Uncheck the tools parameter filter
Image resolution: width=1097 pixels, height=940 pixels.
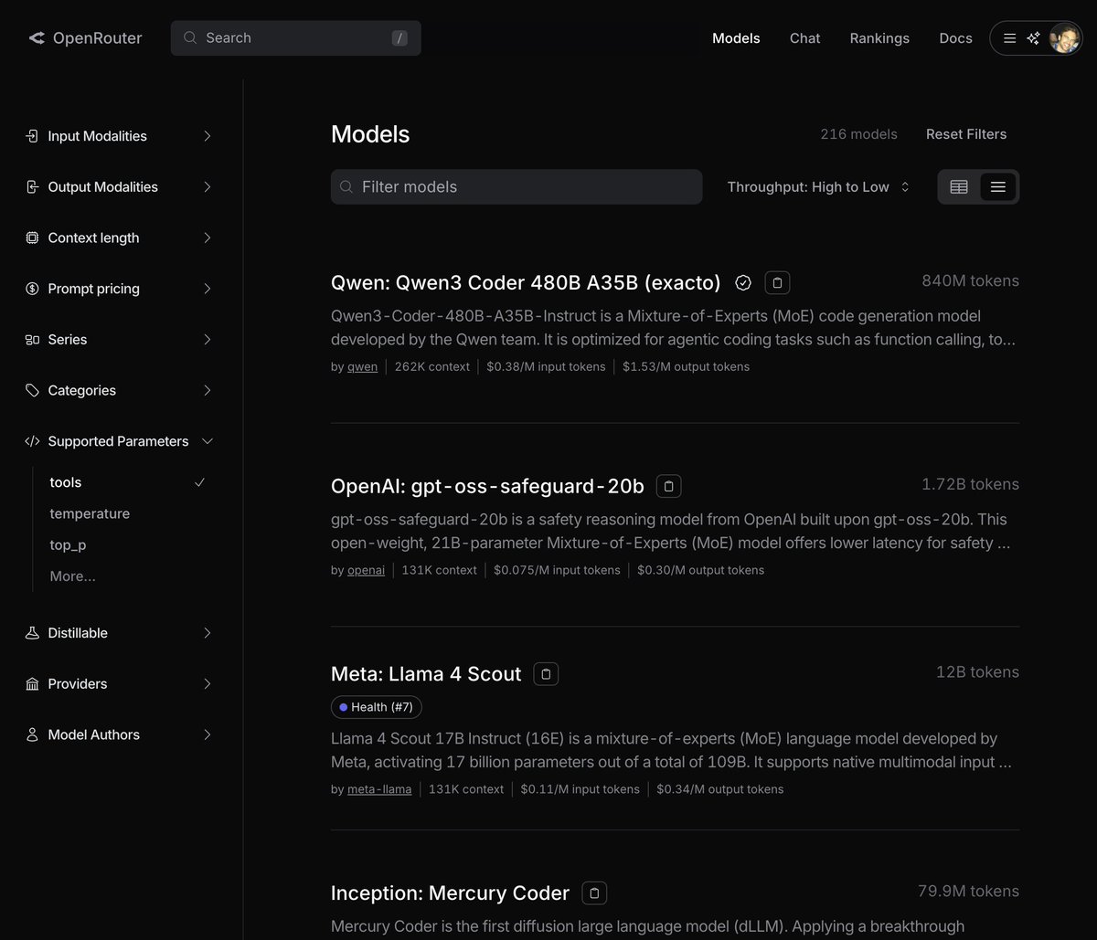point(128,482)
